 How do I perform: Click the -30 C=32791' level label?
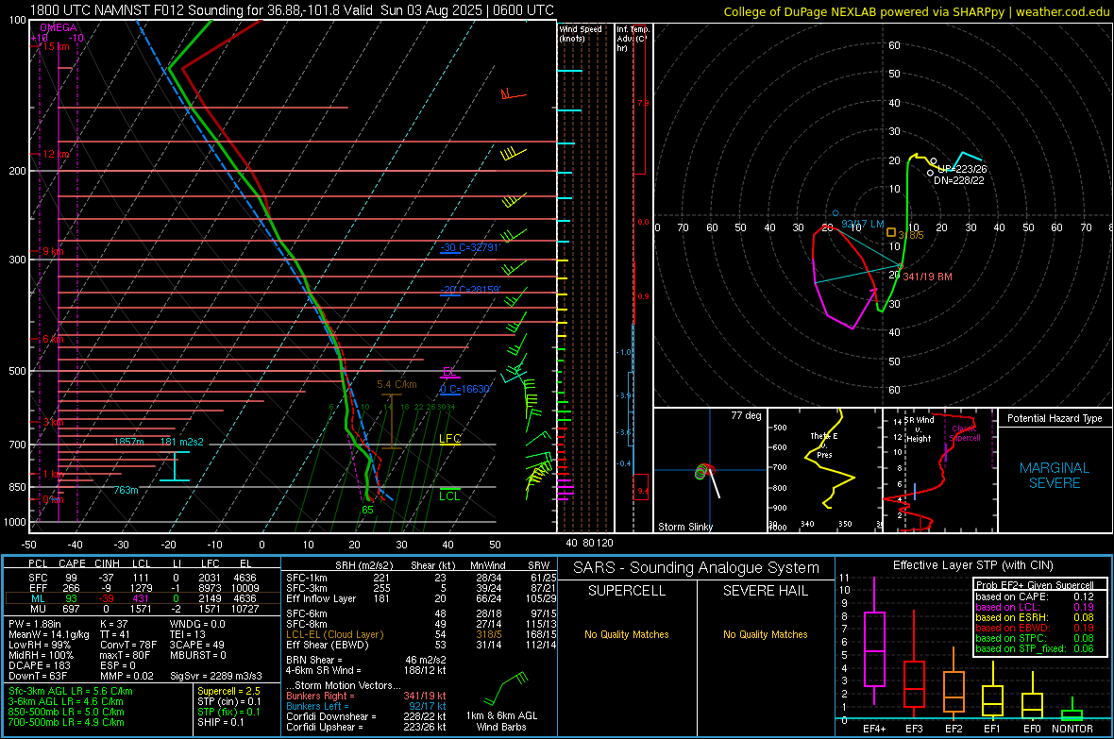(470, 247)
